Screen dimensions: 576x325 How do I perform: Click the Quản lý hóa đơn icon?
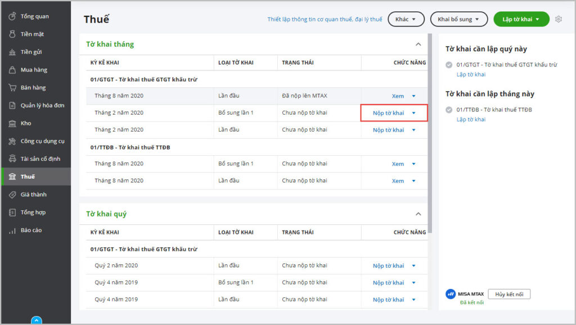tap(12, 106)
